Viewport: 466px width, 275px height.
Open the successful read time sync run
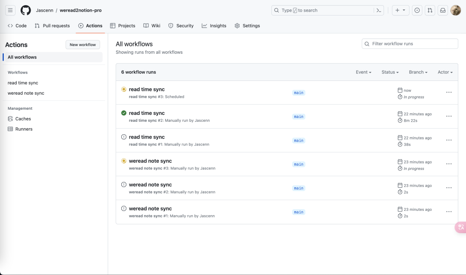click(x=147, y=113)
